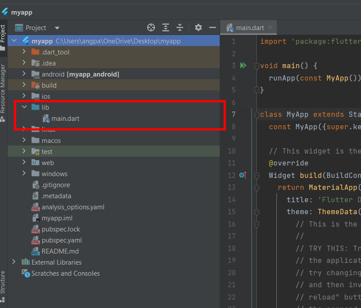
Task: Open the Project view mode dropdown
Action: click(x=57, y=27)
